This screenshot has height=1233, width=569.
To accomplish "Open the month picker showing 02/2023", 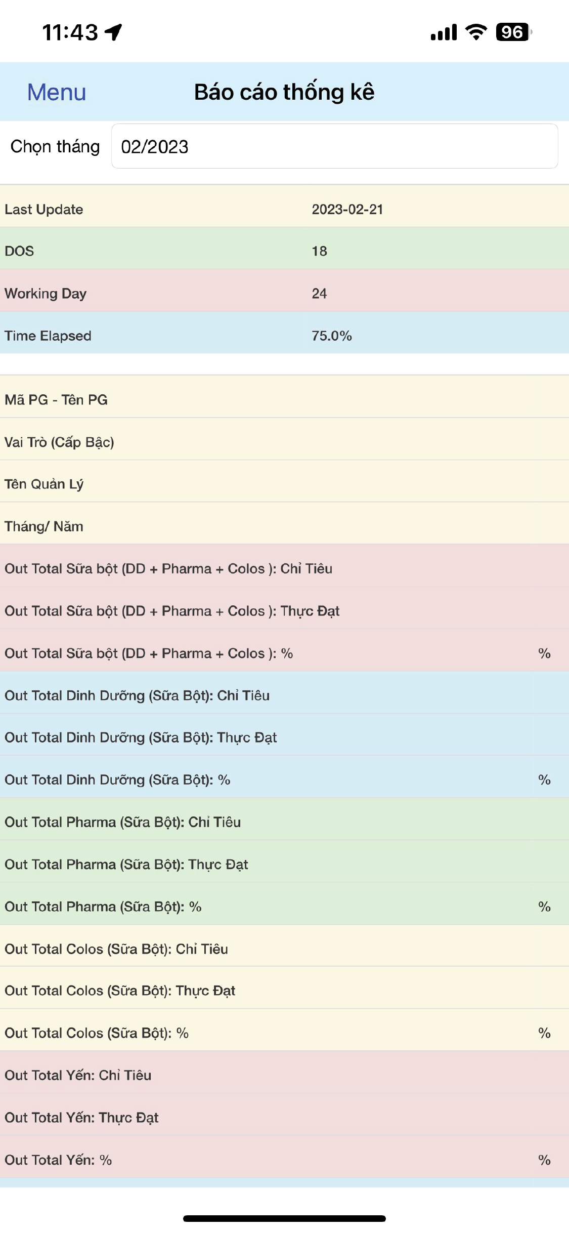I will 334,146.
